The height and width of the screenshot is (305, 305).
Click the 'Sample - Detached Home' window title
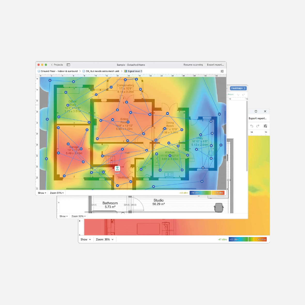[x=131, y=65]
